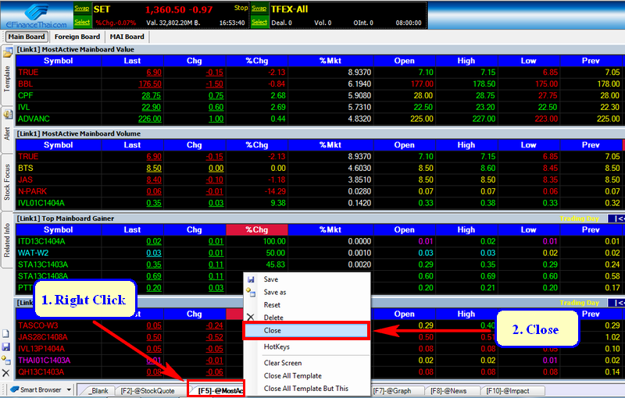Click the save-as template icon in sidebar

6,360
